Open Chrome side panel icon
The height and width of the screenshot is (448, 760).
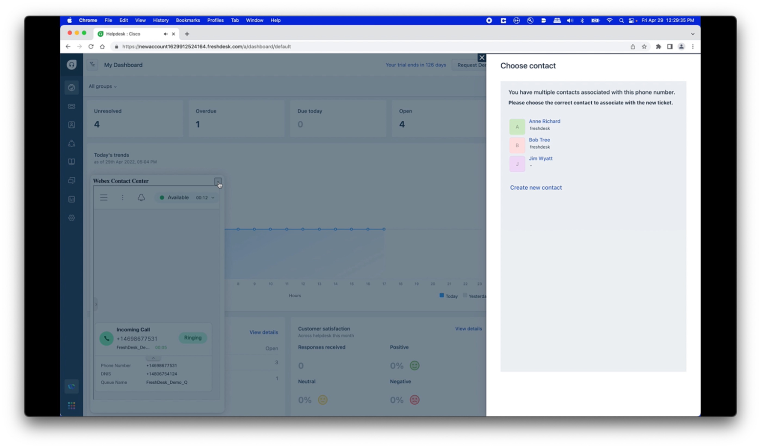coord(670,46)
